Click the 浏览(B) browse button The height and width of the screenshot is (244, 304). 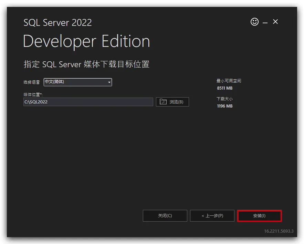point(172,102)
